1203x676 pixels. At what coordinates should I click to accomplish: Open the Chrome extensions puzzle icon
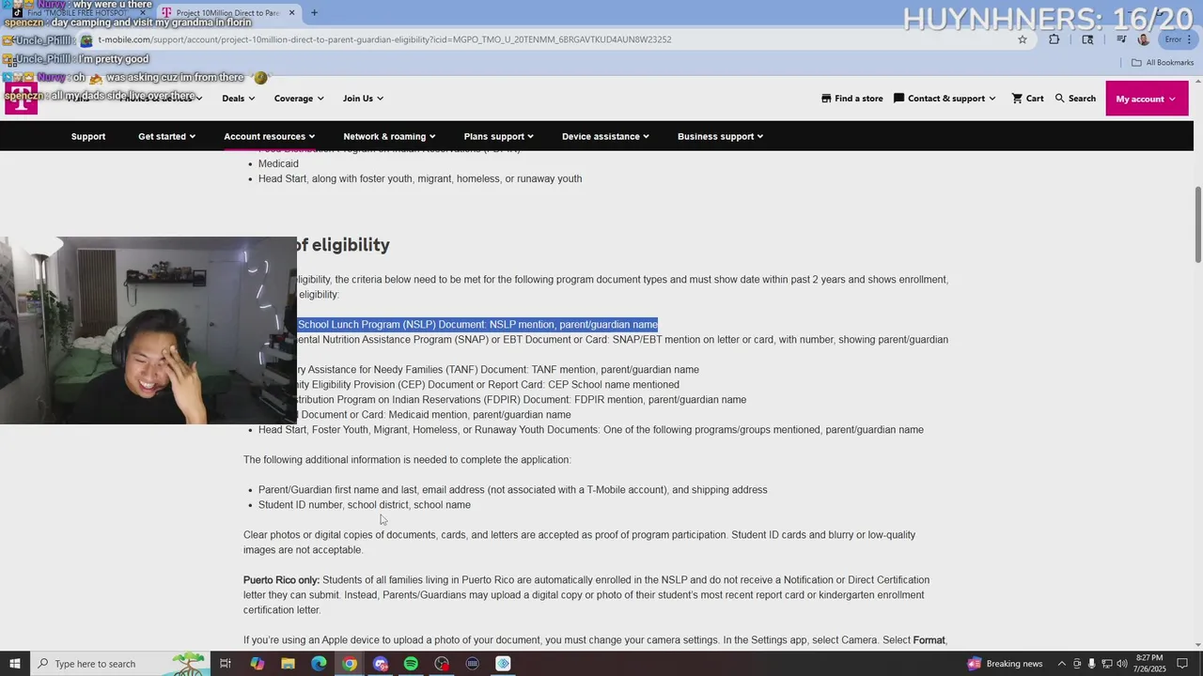(x=1054, y=39)
